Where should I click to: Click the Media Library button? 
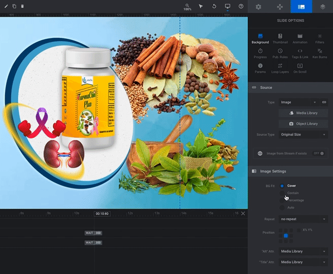coord(303,113)
